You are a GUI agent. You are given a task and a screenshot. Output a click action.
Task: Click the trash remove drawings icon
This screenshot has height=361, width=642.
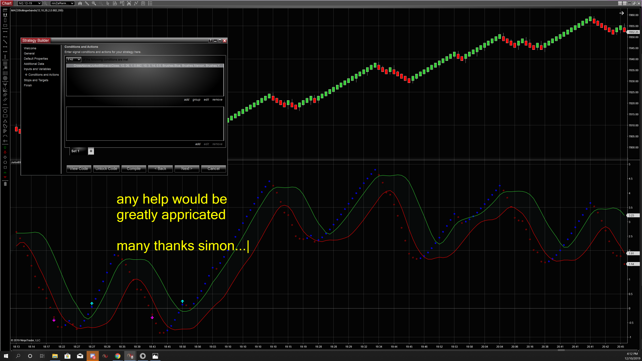point(5,184)
